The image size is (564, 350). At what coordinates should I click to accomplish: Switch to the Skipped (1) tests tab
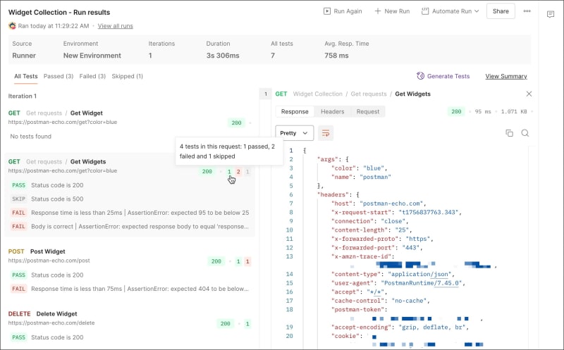[x=128, y=76]
